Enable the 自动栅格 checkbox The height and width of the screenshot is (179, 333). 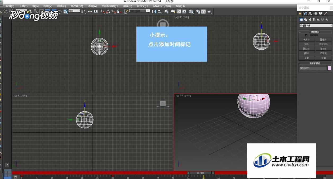click(307, 35)
